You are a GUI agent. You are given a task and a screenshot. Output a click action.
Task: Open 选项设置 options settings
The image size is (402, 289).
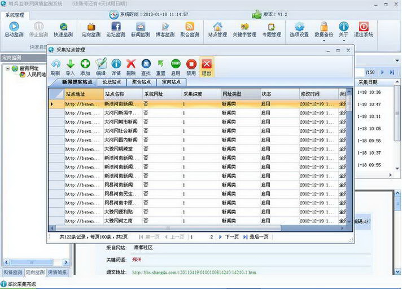[x=299, y=29]
